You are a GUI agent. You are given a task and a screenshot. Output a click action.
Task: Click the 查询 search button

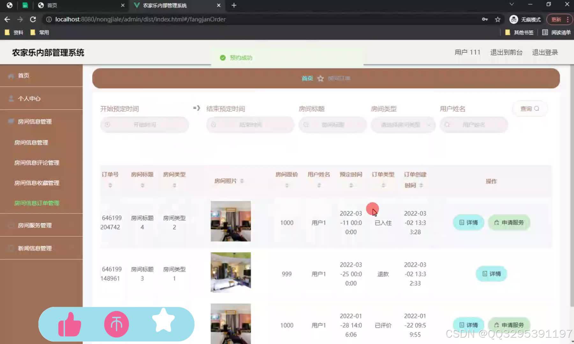[x=530, y=109]
